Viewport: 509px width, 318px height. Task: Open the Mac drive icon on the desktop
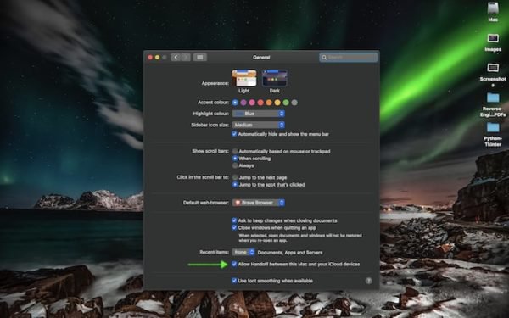tap(493, 8)
